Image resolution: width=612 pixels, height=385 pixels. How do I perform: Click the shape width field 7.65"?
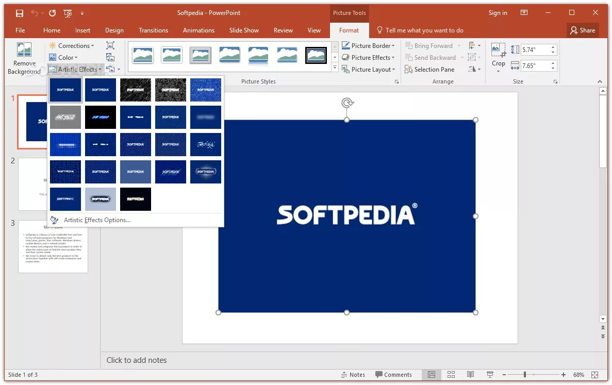click(536, 65)
